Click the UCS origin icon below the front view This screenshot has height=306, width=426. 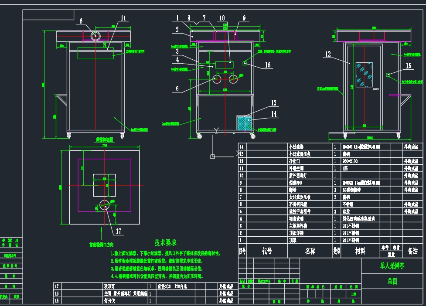(x=212, y=156)
